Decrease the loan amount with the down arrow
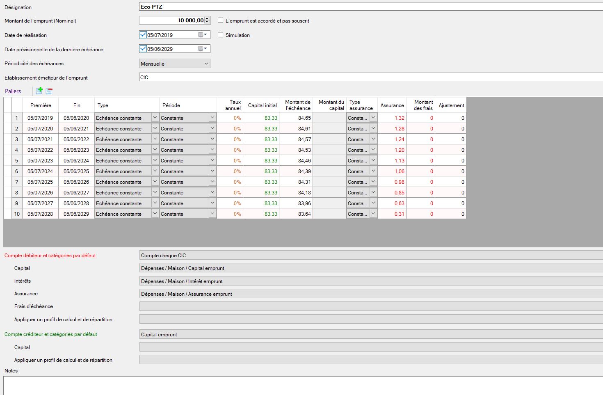The height and width of the screenshot is (395, 603). coord(207,22)
